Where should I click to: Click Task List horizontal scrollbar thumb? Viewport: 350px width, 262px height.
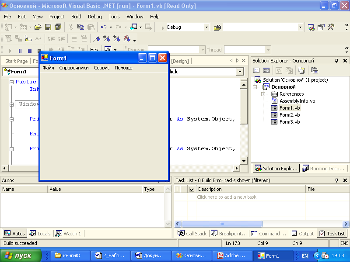[x=222, y=224]
